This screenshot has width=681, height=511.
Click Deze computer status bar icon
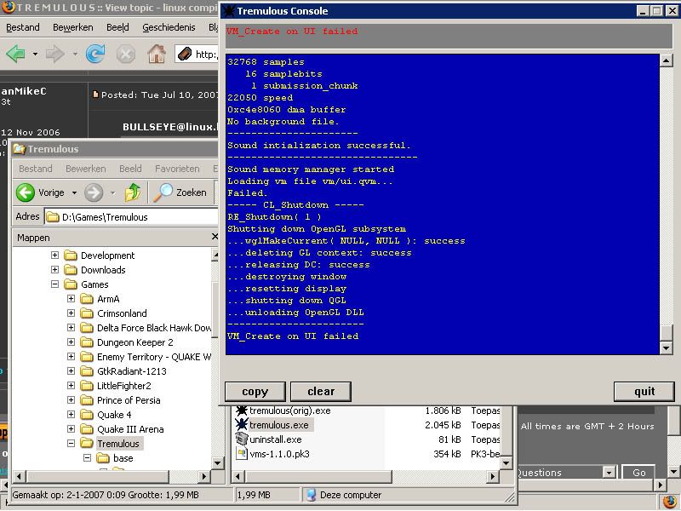[x=311, y=495]
